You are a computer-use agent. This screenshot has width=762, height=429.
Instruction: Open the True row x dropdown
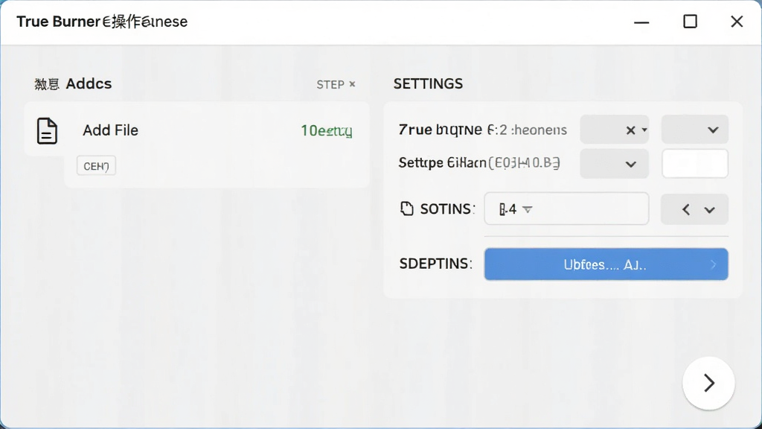(614, 130)
